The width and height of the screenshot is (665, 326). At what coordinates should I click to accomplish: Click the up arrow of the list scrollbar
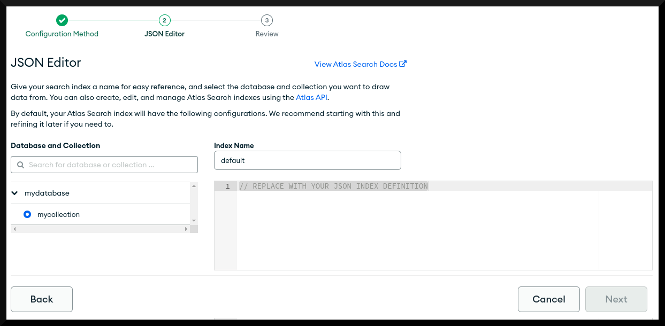[x=193, y=186]
